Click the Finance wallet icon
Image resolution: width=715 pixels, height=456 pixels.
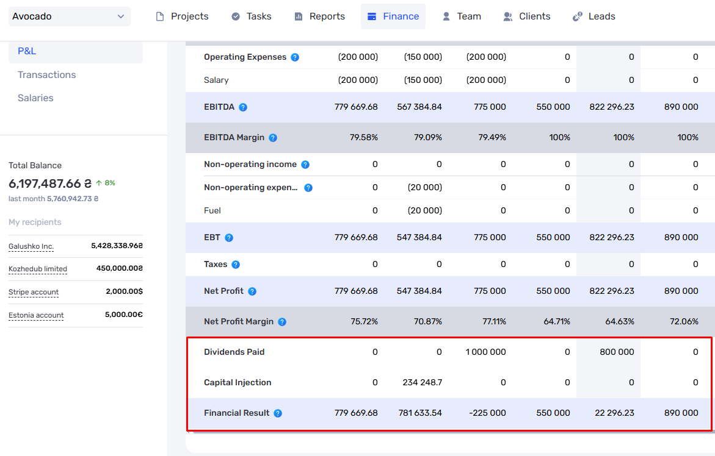pos(372,16)
